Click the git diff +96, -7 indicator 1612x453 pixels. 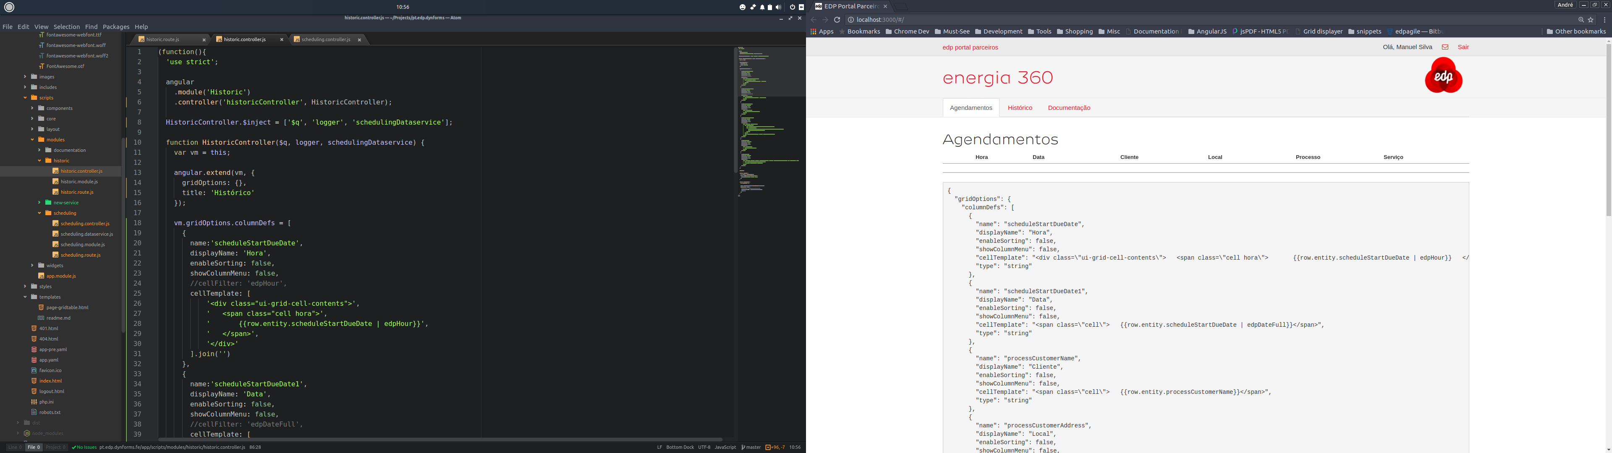click(775, 448)
